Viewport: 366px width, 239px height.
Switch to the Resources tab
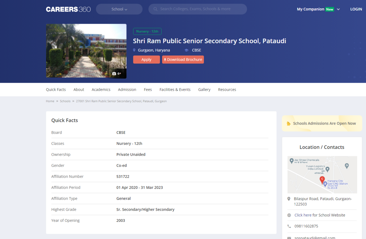click(227, 90)
